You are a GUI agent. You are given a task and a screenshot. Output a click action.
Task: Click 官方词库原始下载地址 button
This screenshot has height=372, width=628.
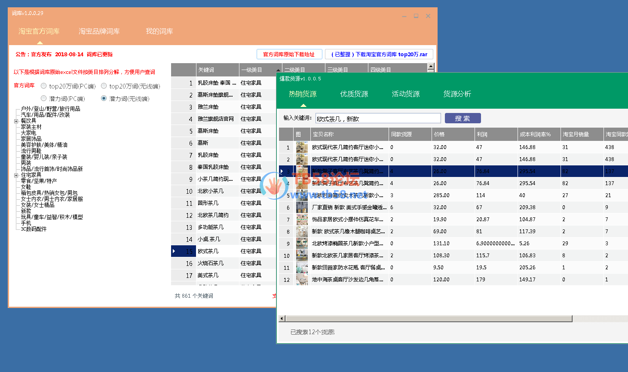(289, 55)
